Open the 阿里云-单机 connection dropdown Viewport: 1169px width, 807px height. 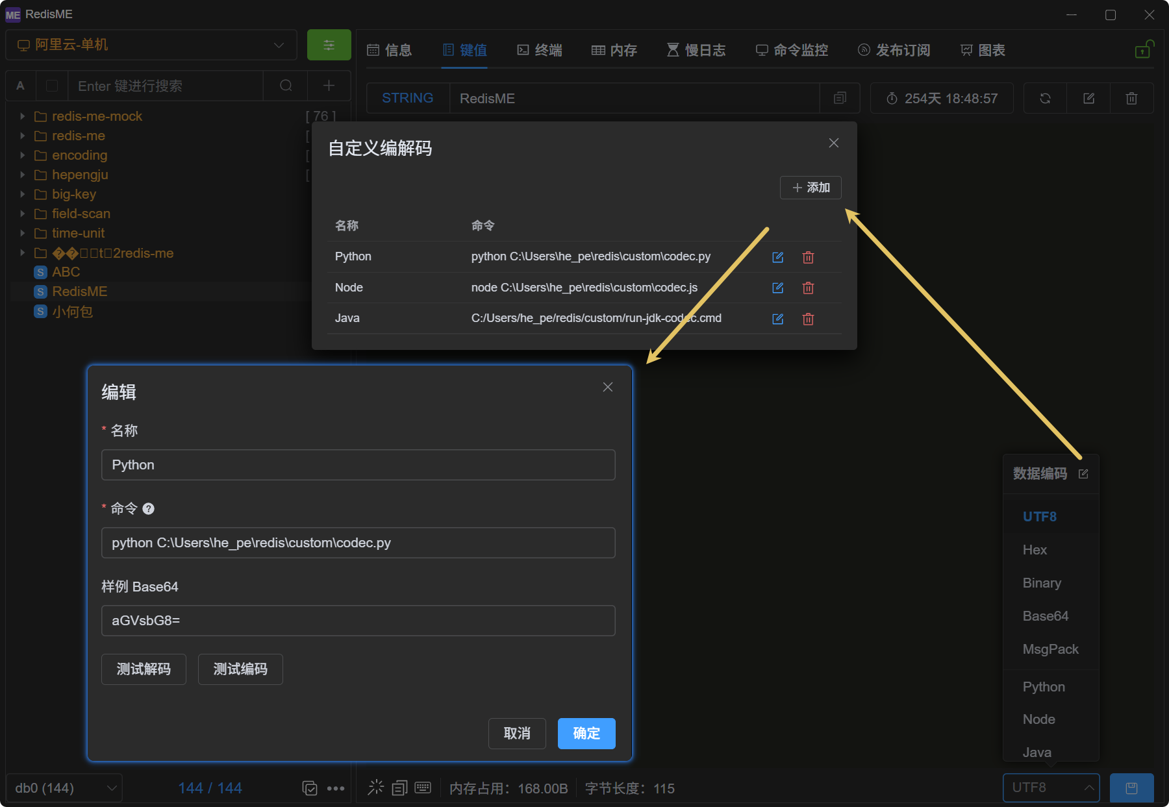(151, 45)
